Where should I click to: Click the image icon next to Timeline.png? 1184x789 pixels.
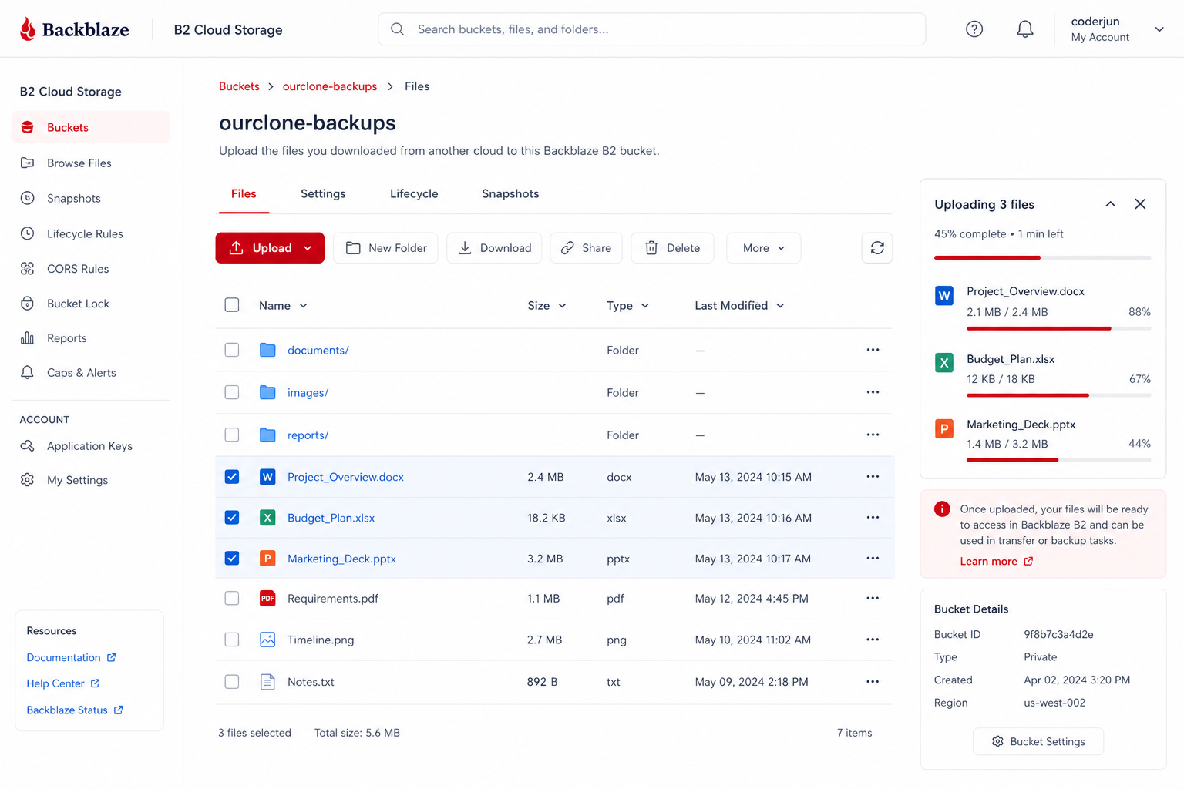tap(267, 640)
